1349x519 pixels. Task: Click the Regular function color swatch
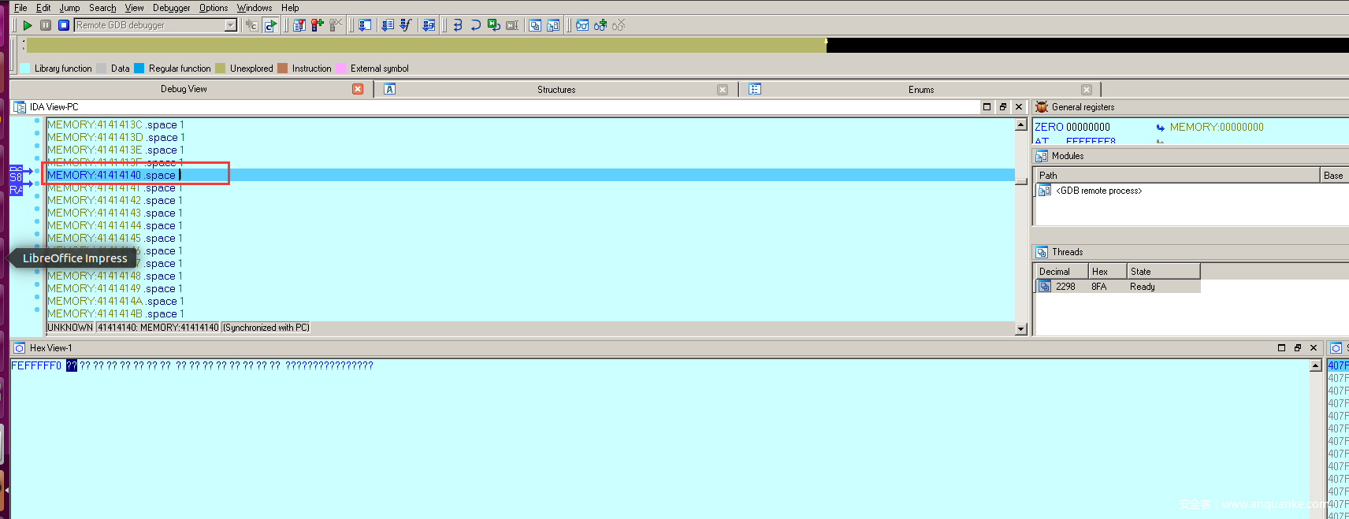click(139, 69)
